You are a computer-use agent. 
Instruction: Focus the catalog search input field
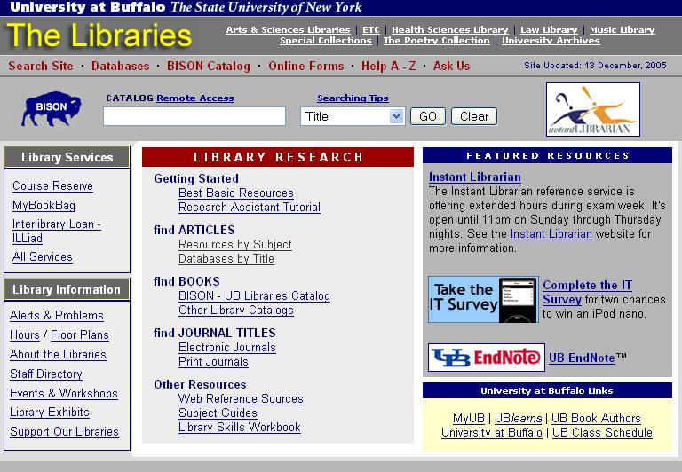pos(194,116)
